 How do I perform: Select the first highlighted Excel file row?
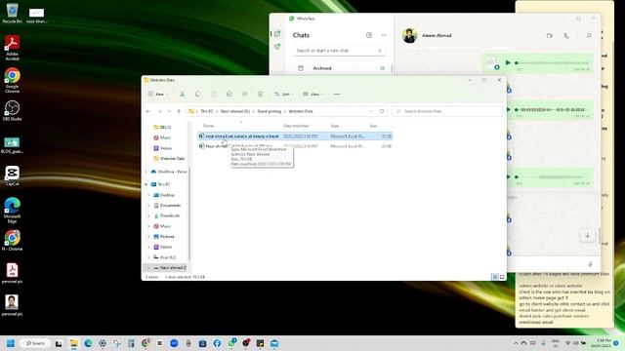pos(295,136)
